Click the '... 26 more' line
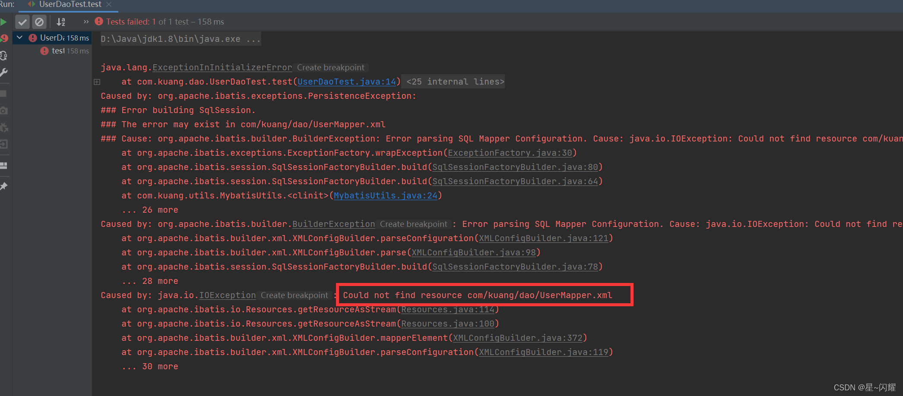This screenshot has height=396, width=903. tap(150, 210)
